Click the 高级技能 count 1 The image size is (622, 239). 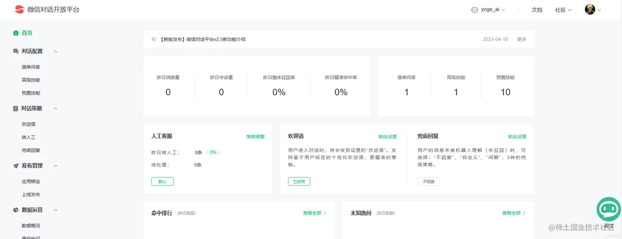456,92
